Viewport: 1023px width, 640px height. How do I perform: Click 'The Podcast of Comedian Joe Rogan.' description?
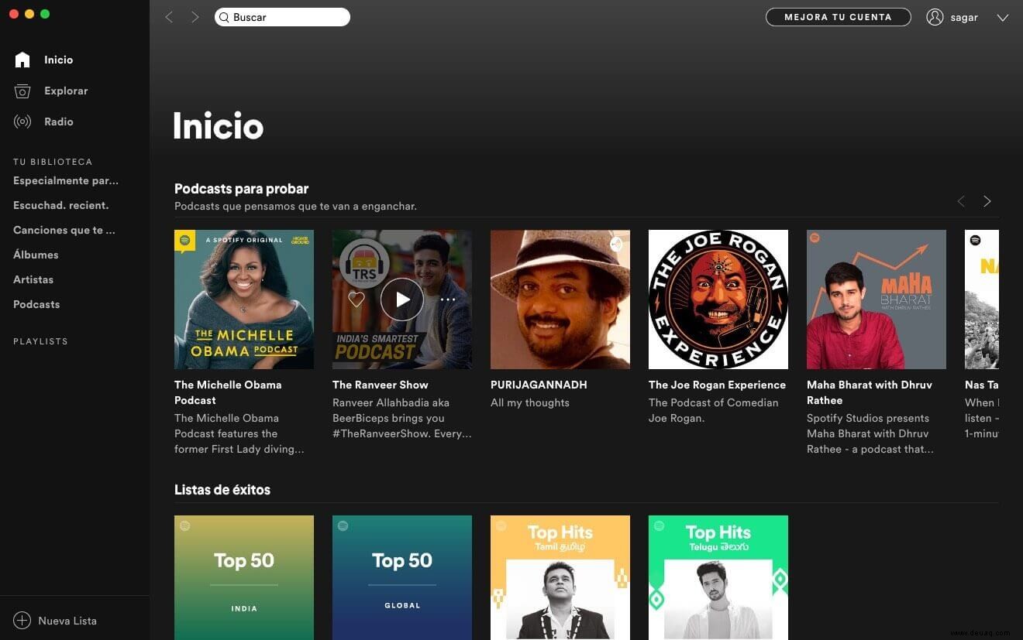tap(714, 410)
